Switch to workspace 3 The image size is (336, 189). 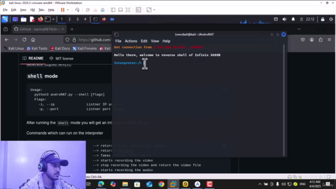point(77,19)
